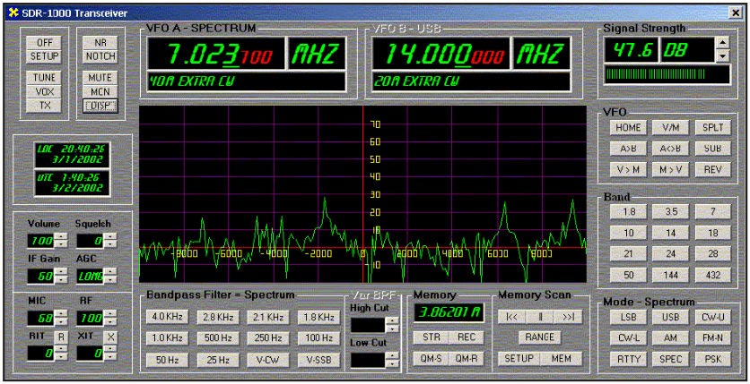Click the VFO HOME button
The width and height of the screenshot is (750, 384).
(628, 127)
